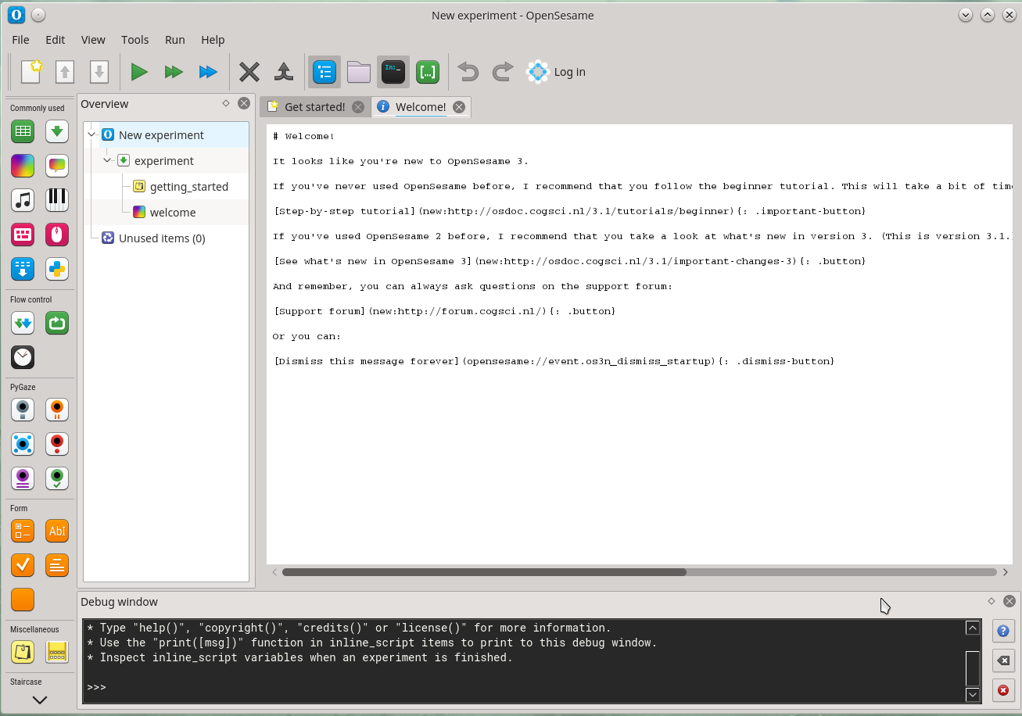The height and width of the screenshot is (716, 1022).
Task: Run in window with double green arrows
Action: (x=174, y=72)
